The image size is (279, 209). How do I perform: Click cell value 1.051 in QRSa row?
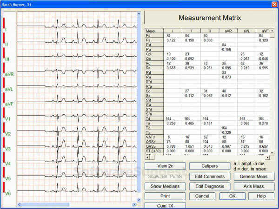tap(190, 146)
